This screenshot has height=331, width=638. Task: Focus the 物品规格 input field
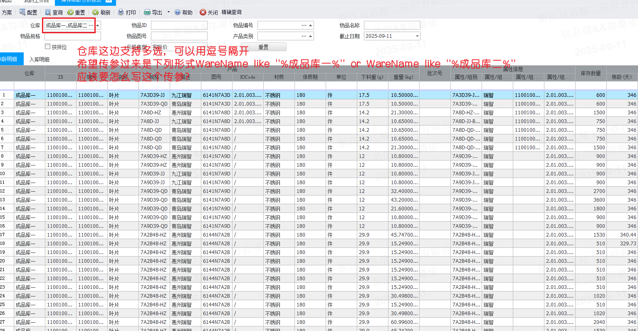[73, 36]
